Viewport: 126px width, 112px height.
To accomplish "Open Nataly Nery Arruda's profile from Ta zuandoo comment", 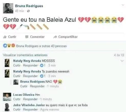I will click(x=27, y=71).
